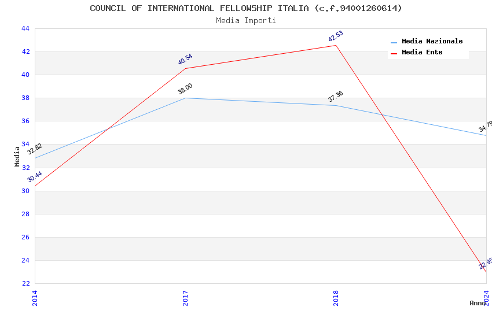Click the blue Media Nazionale legend line marker
The height and width of the screenshot is (318, 492).
(394, 42)
